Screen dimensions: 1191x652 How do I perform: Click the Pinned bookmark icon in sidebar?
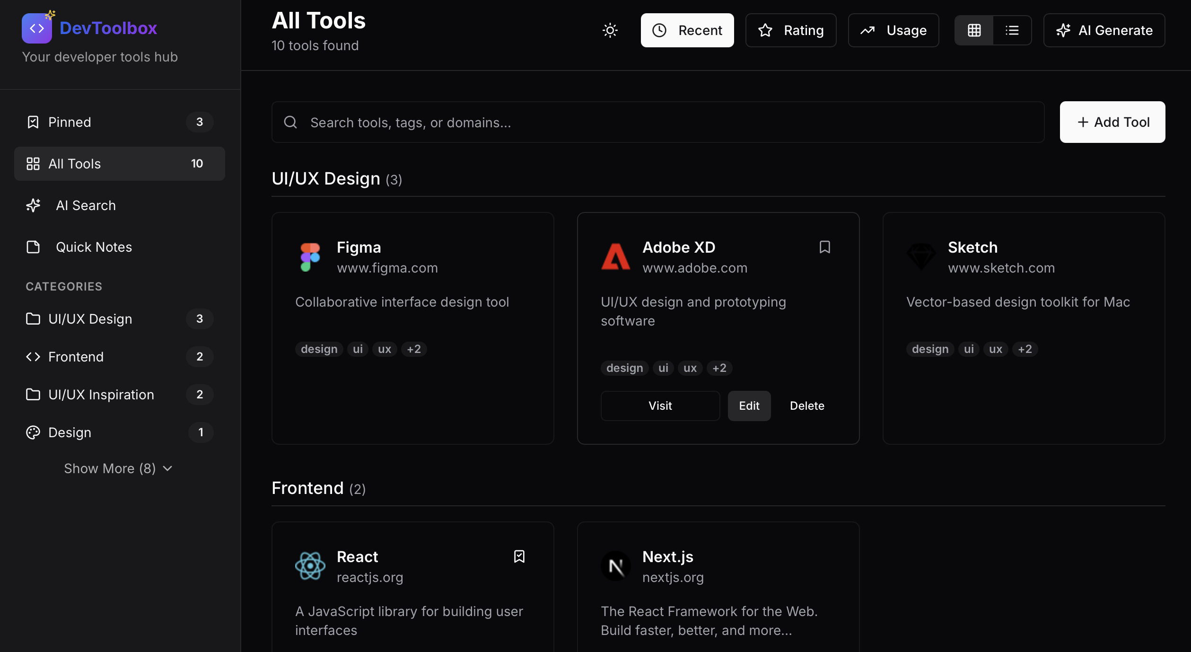point(33,122)
